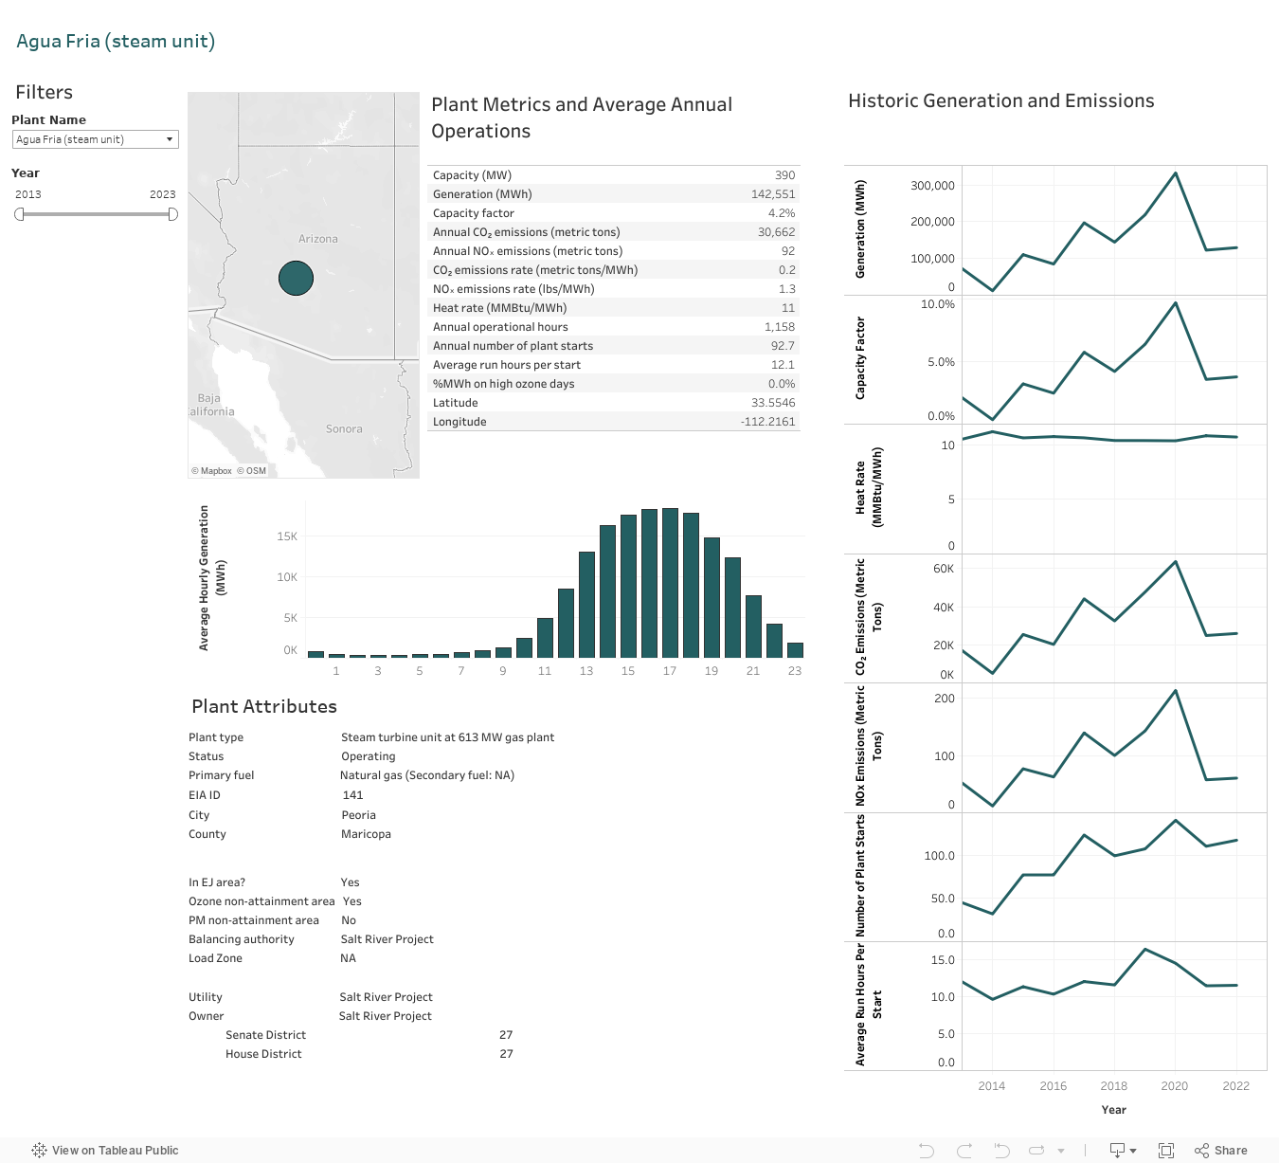Click the 2020 peak on Generation line chart
Image resolution: width=1279 pixels, height=1163 pixels.
tap(1175, 173)
